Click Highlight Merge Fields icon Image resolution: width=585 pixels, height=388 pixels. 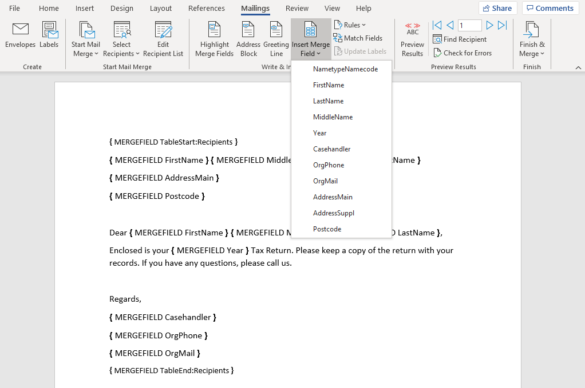tap(214, 30)
